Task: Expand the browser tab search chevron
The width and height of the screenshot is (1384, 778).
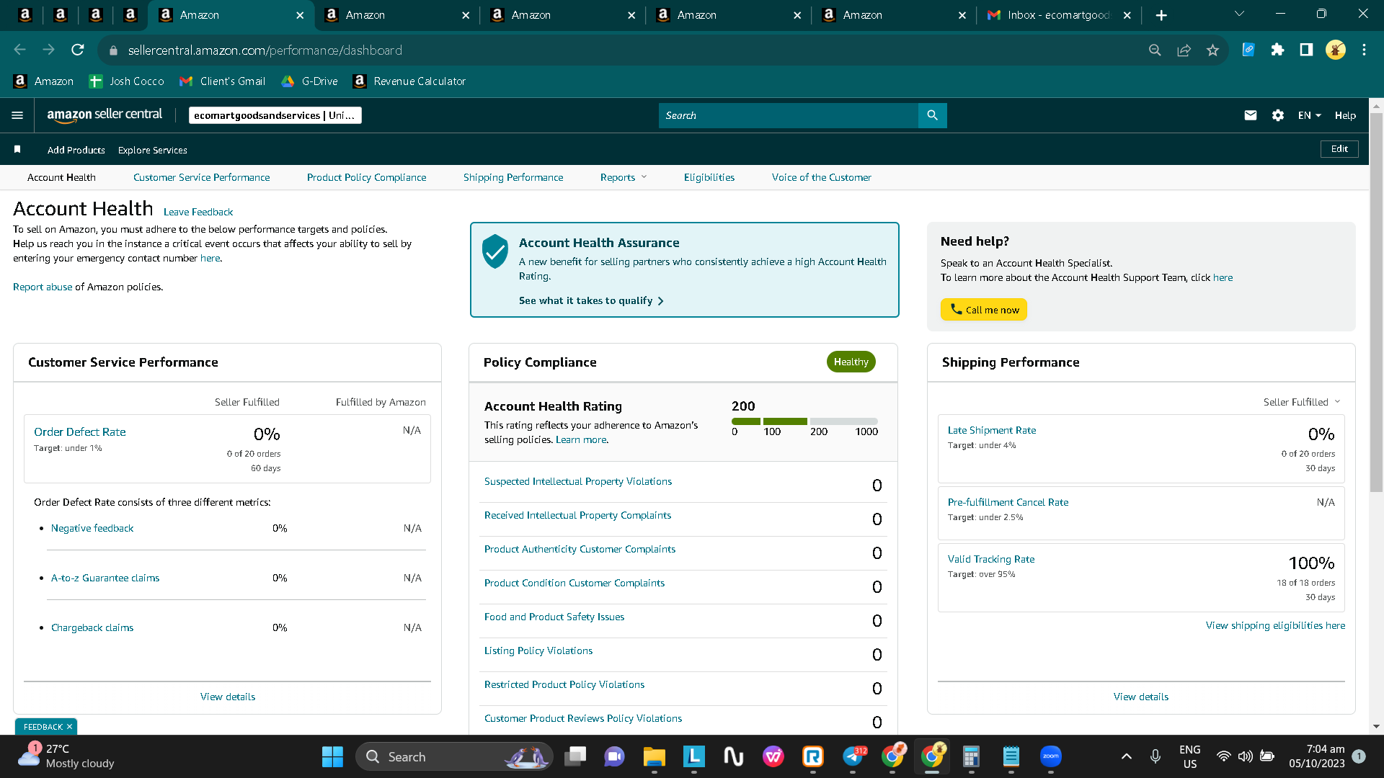Action: point(1239,14)
